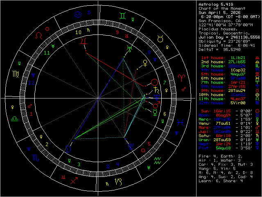The width and height of the screenshot is (262, 197).
Task: Select the large yellow Venus glyph inside the wheel
Action: click(x=145, y=63)
